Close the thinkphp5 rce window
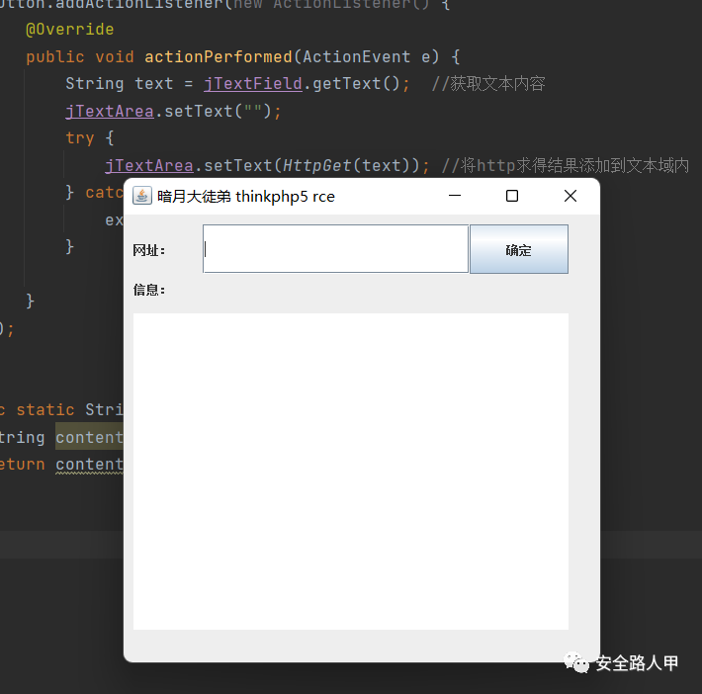702x694 pixels. pos(570,196)
